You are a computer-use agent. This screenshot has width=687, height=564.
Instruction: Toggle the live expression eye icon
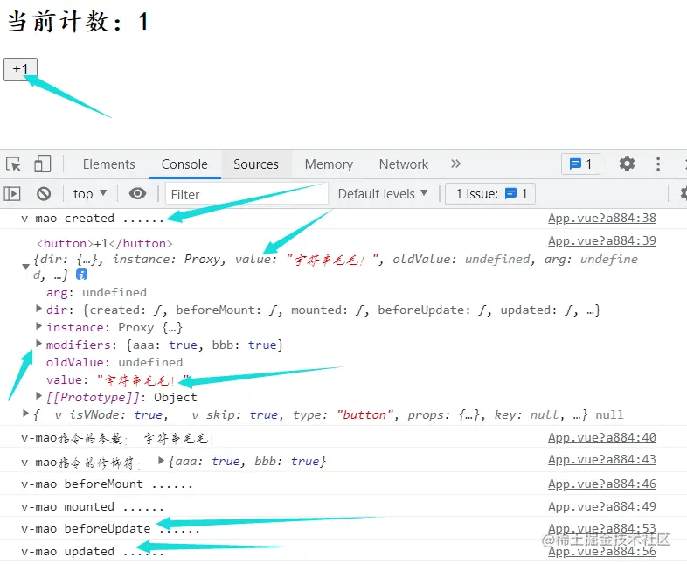pyautogui.click(x=137, y=193)
